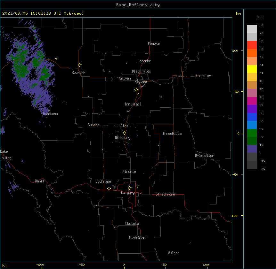Screen dimensions: 276x269
Task: Click the yellow v marker east of Calgary
Action: click(137, 187)
